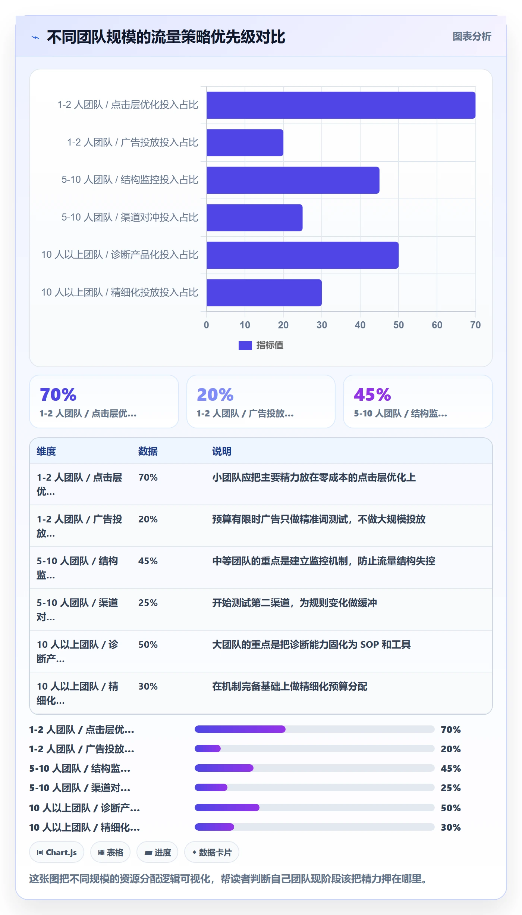Click the axis label 1-2 人团队 / 广告投放投入占比
The image size is (522, 915).
pyautogui.click(x=133, y=143)
